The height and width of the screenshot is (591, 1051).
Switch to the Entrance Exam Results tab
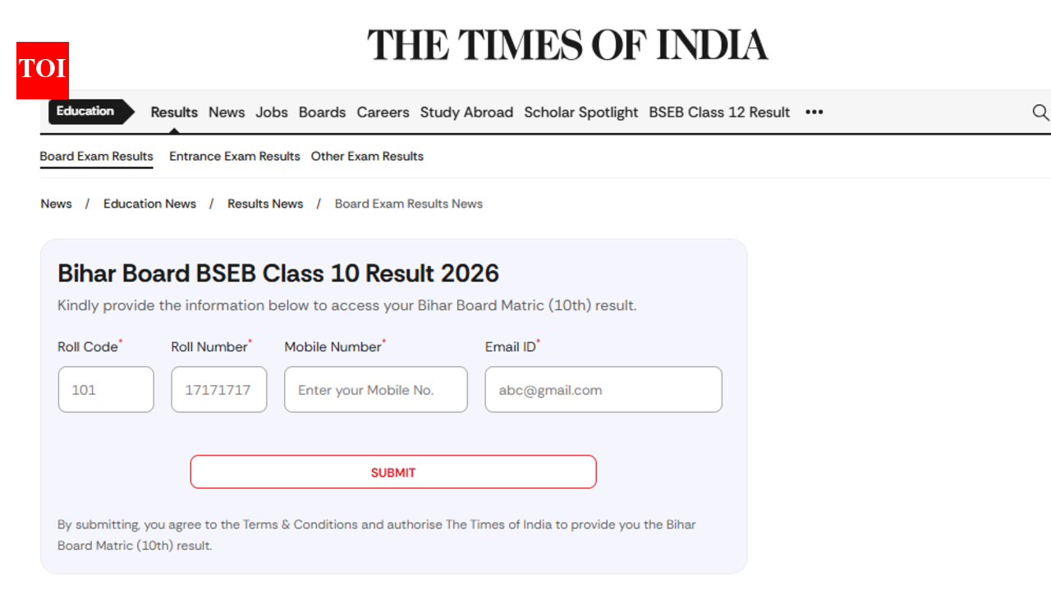point(234,156)
